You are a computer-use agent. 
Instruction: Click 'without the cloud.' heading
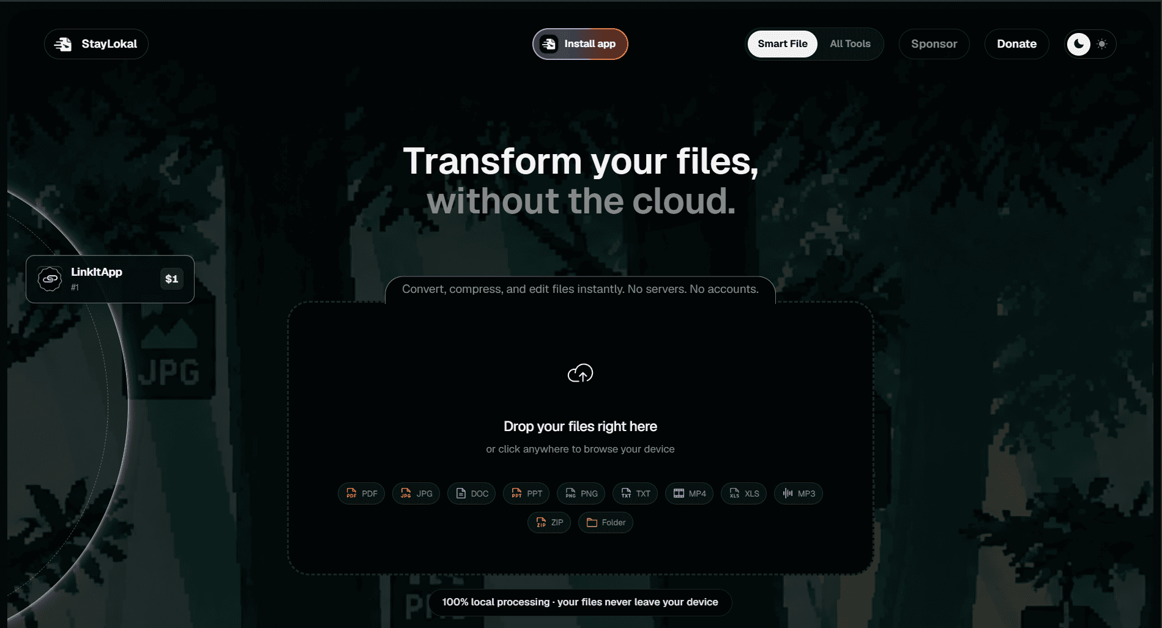coord(580,201)
